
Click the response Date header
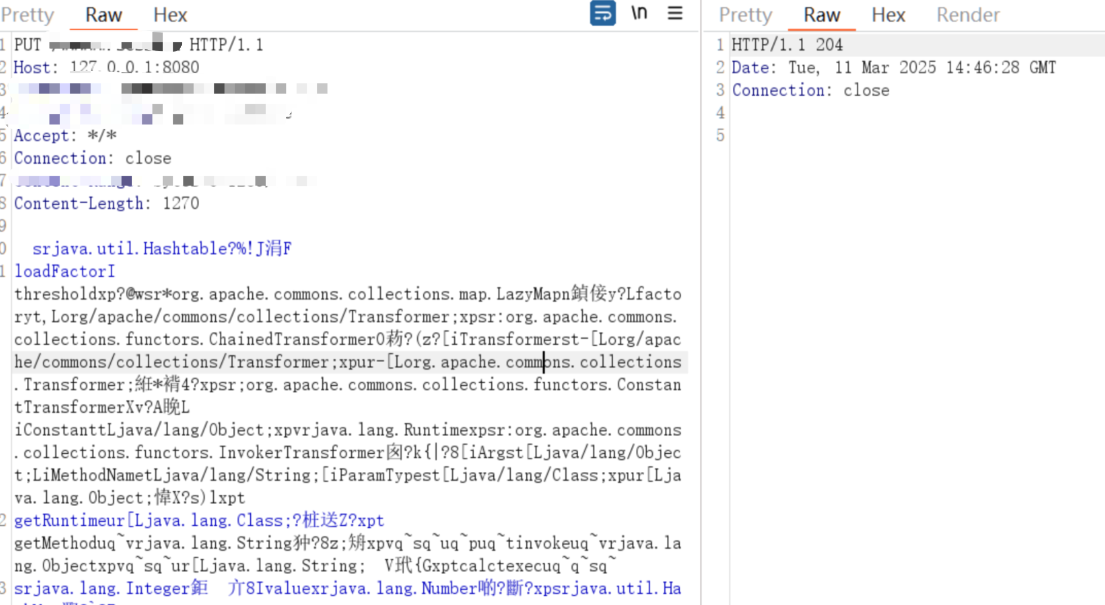[893, 67]
